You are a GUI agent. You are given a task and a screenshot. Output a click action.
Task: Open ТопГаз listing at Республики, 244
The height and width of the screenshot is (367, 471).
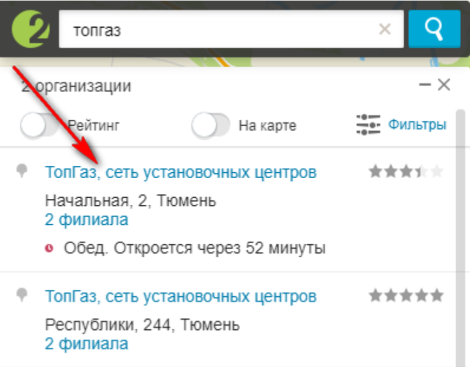click(181, 296)
